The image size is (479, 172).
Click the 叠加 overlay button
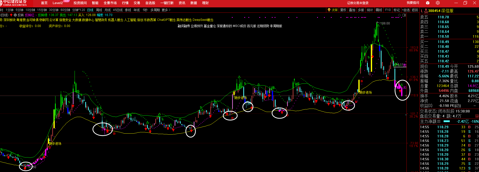click(x=352, y=10)
